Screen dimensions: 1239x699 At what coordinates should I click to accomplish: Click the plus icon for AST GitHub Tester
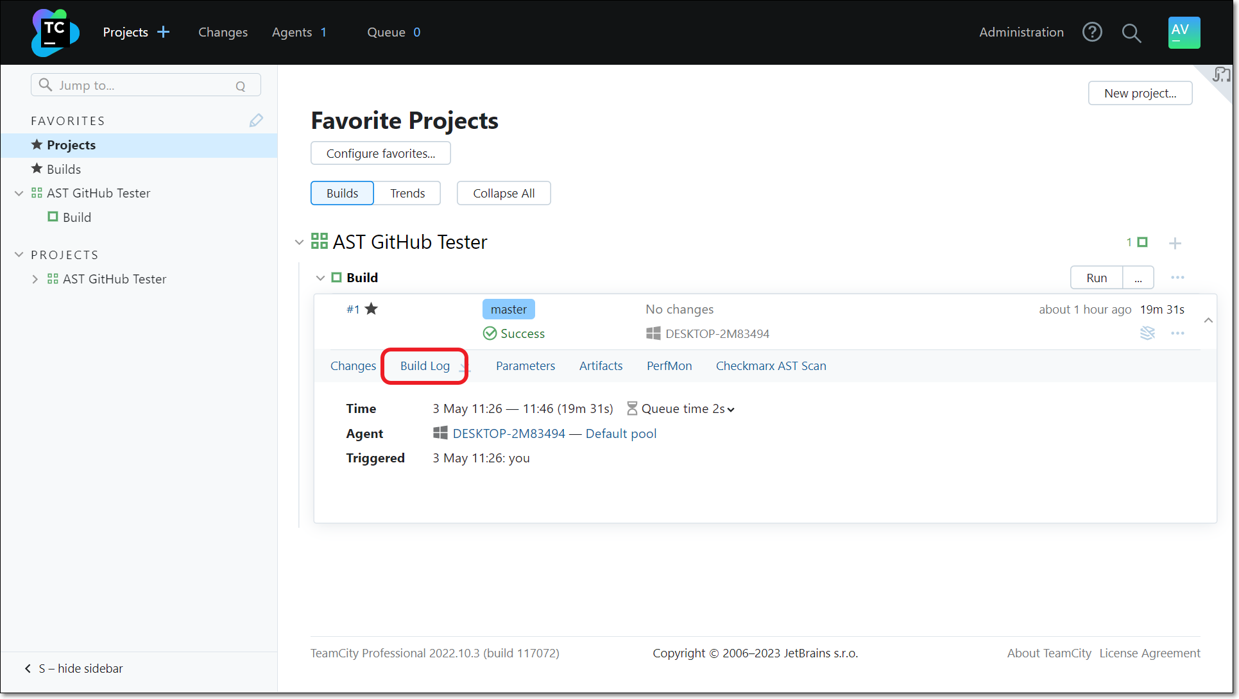pyautogui.click(x=1175, y=243)
